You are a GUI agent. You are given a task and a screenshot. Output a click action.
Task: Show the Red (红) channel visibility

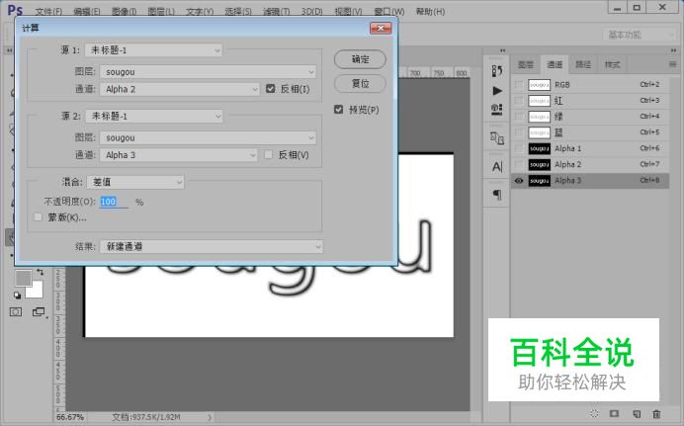click(519, 101)
